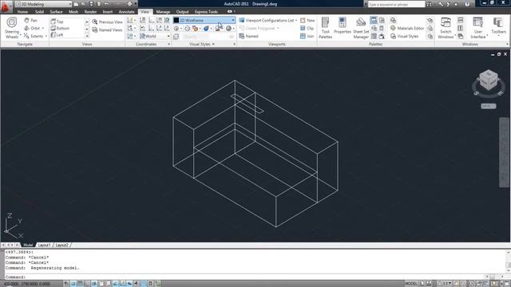The width and height of the screenshot is (511, 287).
Task: Toggle MODEL space button in status bar
Action: coord(411,284)
